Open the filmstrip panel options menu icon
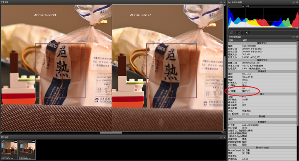 click(221, 137)
